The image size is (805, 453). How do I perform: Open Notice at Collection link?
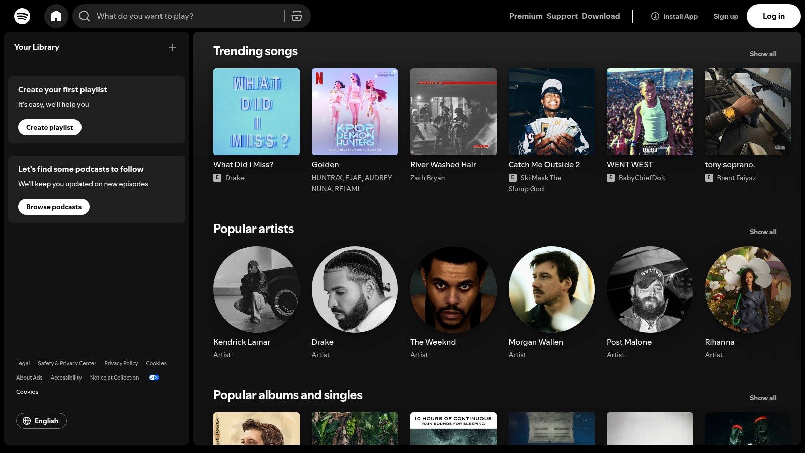click(x=114, y=377)
